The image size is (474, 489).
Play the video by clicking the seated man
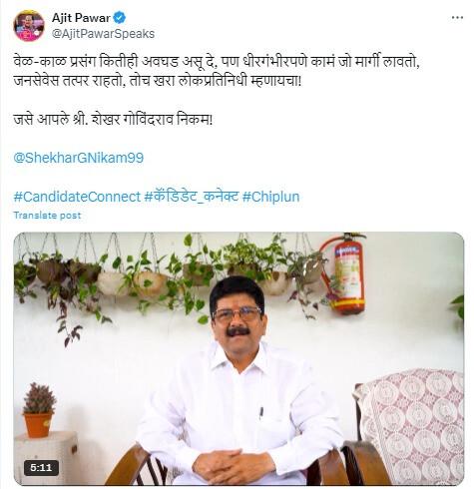coord(237,379)
